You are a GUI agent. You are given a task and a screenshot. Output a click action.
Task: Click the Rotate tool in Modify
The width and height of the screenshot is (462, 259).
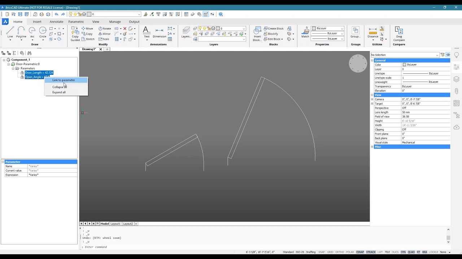pyautogui.click(x=105, y=28)
